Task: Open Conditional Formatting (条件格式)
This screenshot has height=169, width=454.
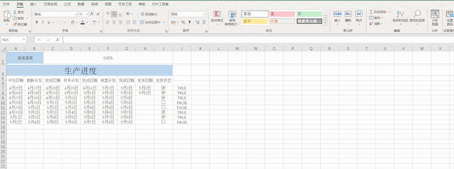Action: click(x=217, y=18)
